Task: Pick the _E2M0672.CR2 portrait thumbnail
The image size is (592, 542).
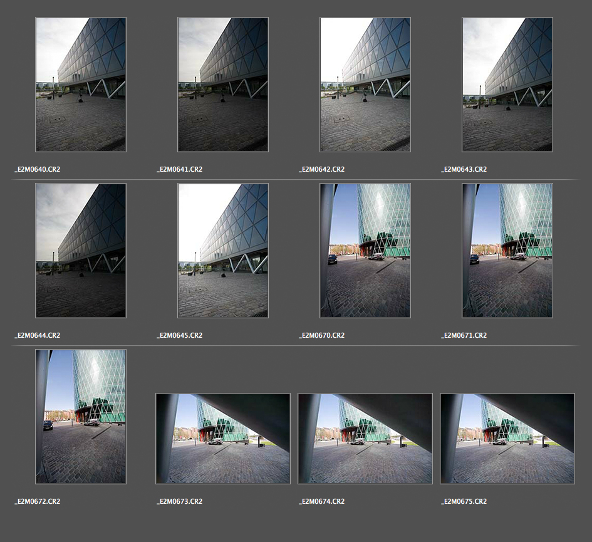Action: point(81,417)
